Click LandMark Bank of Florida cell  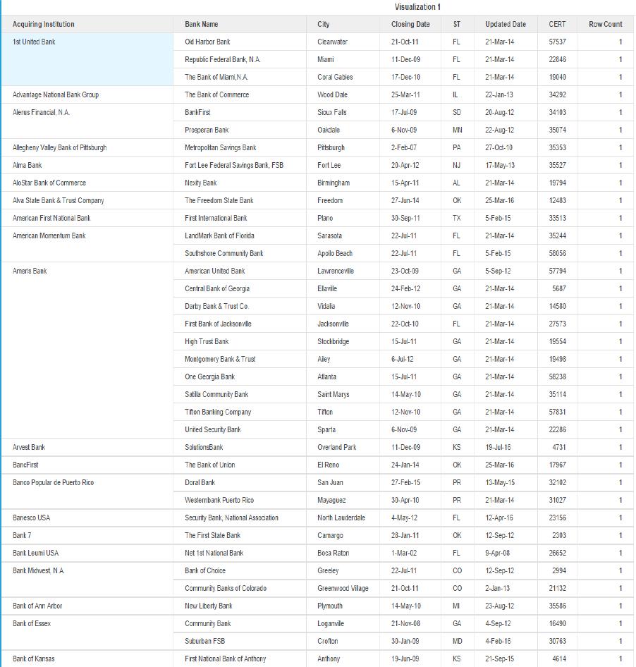click(x=240, y=235)
